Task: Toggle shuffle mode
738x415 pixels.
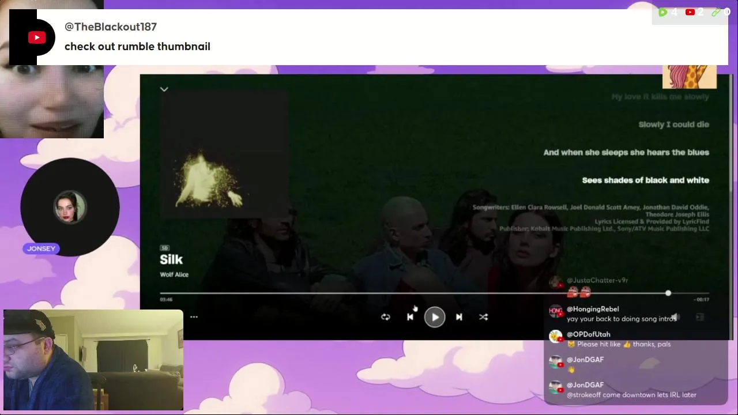Action: (483, 317)
